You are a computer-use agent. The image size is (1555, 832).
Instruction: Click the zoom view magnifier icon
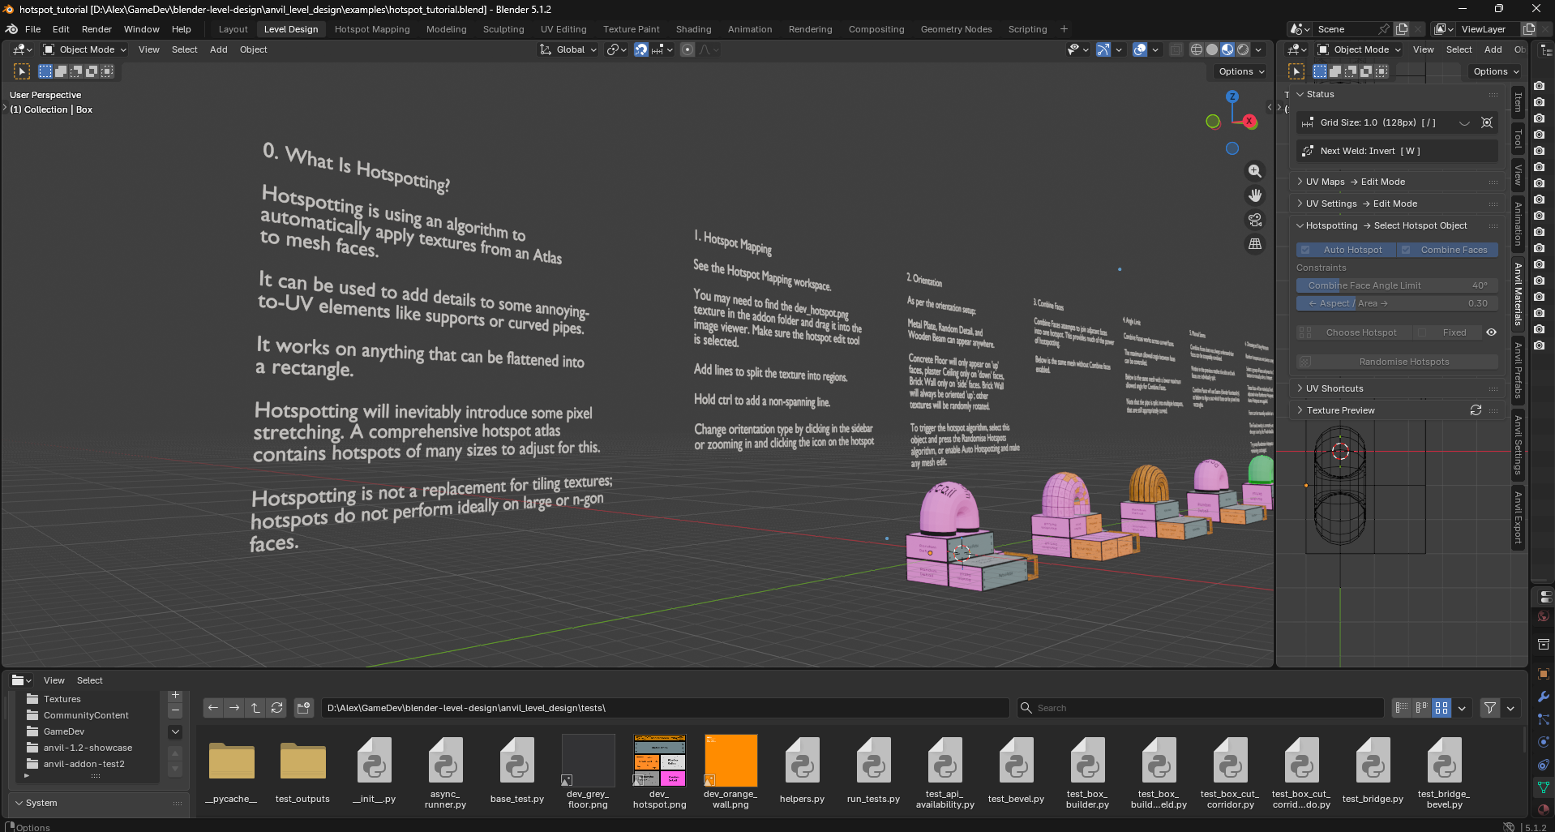click(1255, 171)
